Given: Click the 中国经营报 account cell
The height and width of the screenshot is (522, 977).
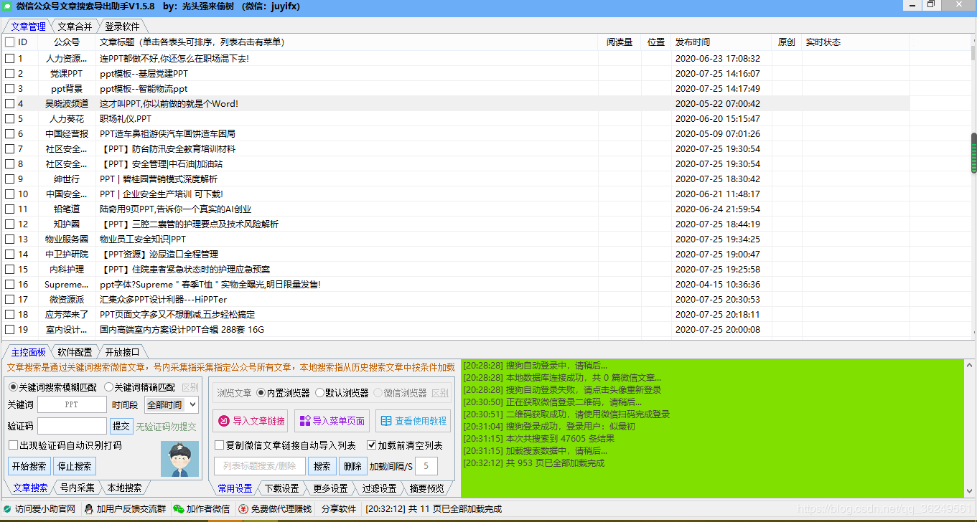Looking at the screenshot, I should (67, 134).
